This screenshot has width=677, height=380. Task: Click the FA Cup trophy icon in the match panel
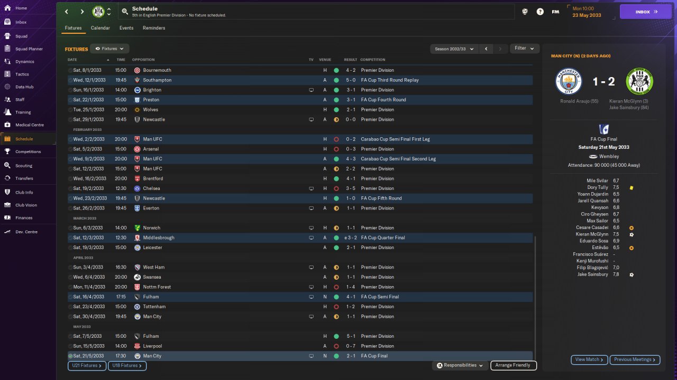(x=603, y=129)
